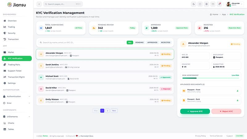Select APPROVED filter tab
247x139 pixels.
(x=152, y=42)
